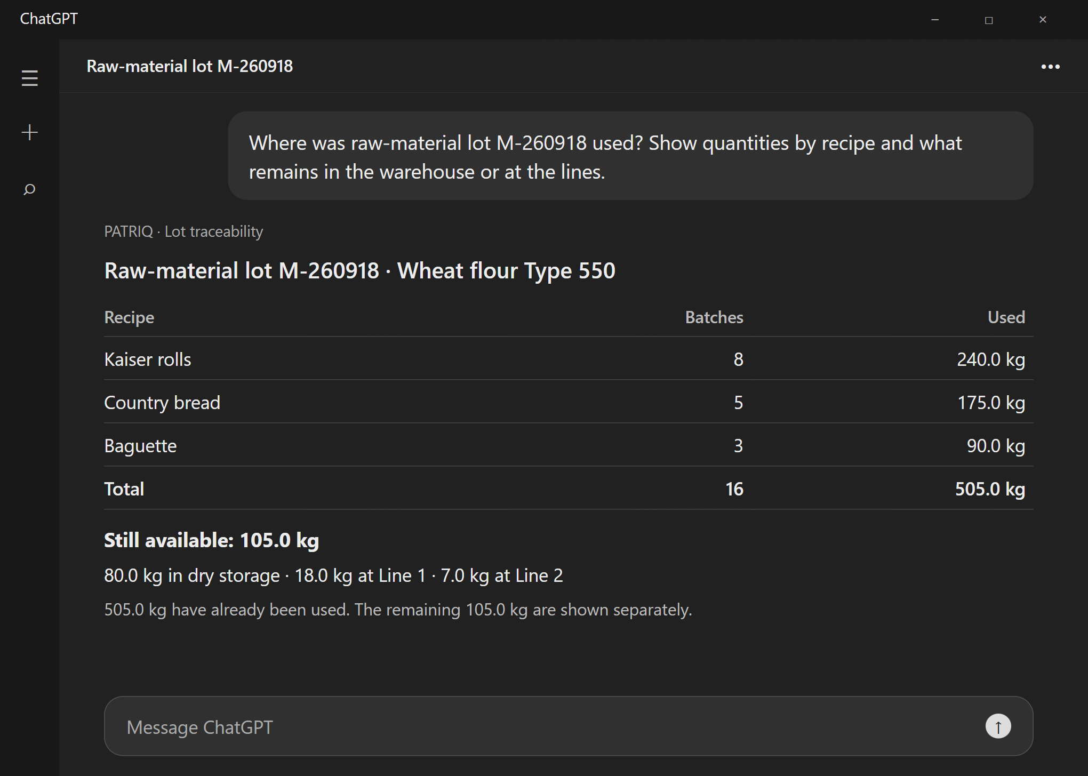Click the Total row label
Image resolution: width=1088 pixels, height=776 pixels.
coord(124,489)
